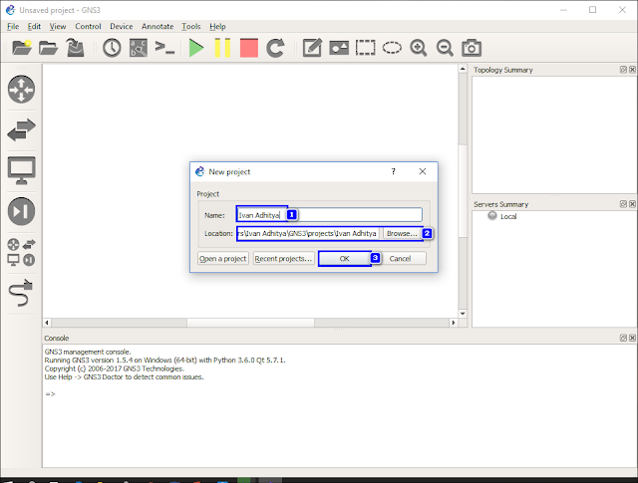The height and width of the screenshot is (483, 638).
Task: Open the Edit menu
Action: [34, 27]
